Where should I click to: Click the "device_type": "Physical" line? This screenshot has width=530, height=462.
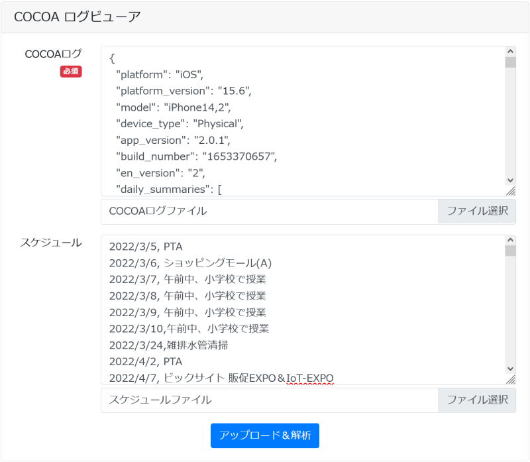(x=180, y=124)
